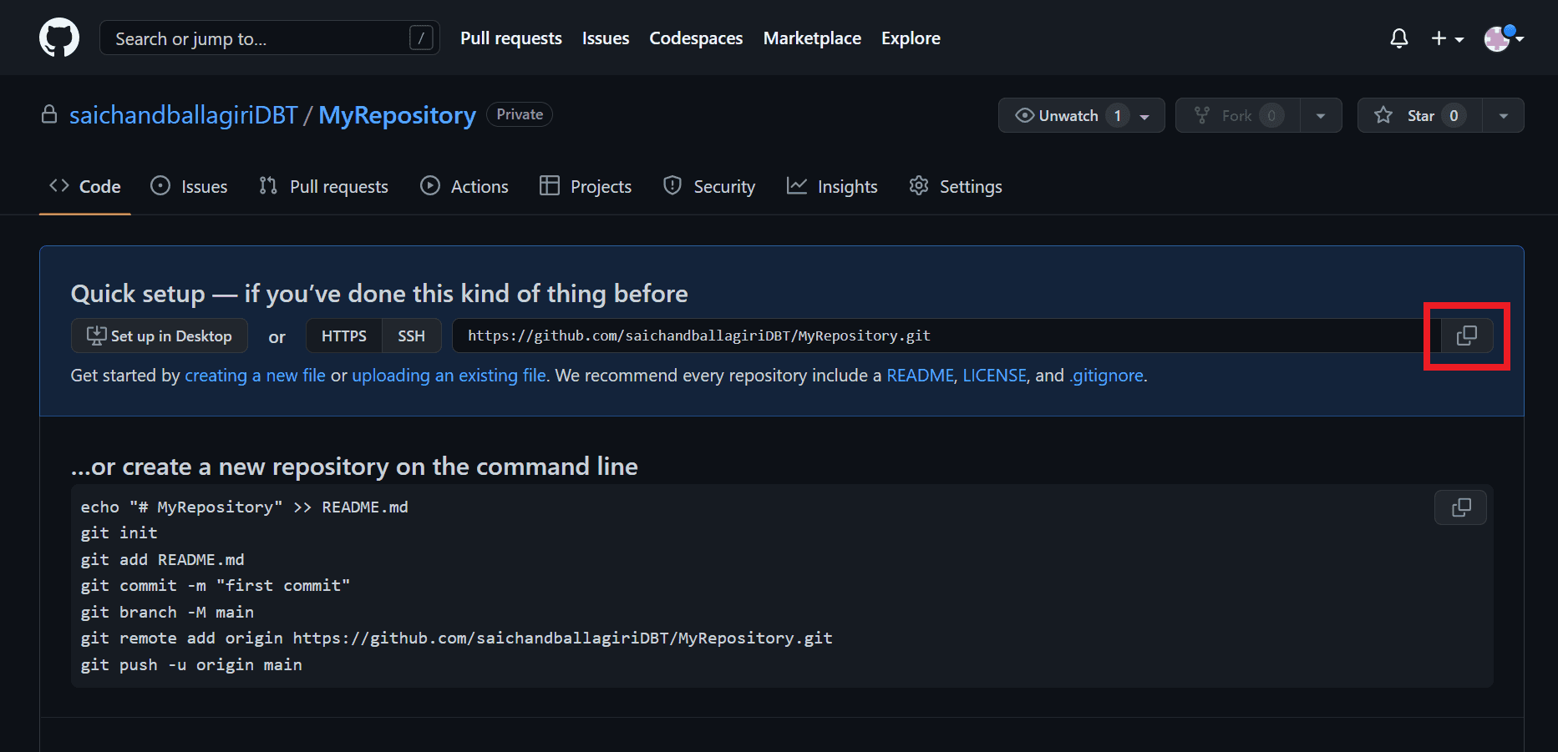This screenshot has height=752, width=1558.
Task: Click the Unwatch button
Action: click(x=1081, y=115)
